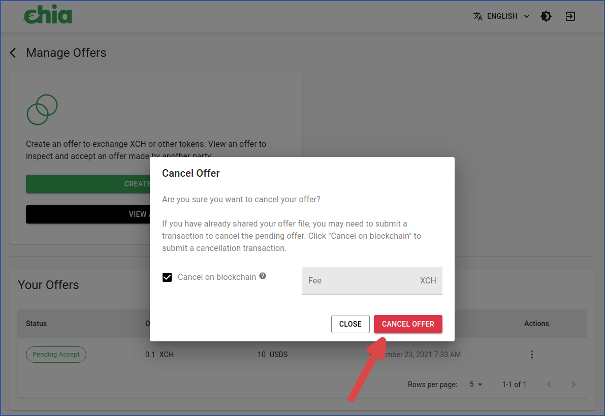Click the CLOSE button in dialog
This screenshot has width=605, height=416.
click(351, 324)
